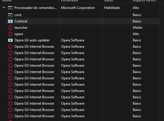The image size is (164, 121).
Task: Sort by the Impacto na inicialização column
Action: click(145, 1)
